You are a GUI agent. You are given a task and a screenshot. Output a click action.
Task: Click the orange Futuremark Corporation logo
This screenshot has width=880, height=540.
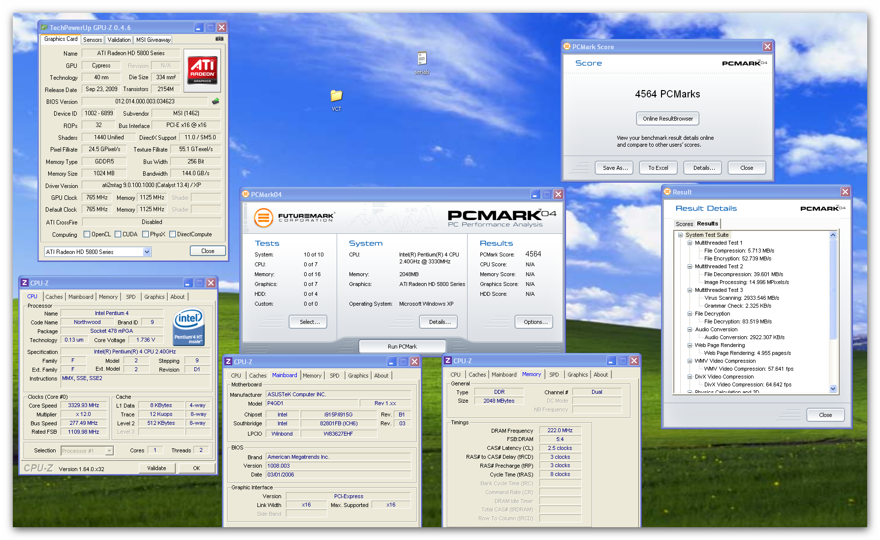(263, 218)
